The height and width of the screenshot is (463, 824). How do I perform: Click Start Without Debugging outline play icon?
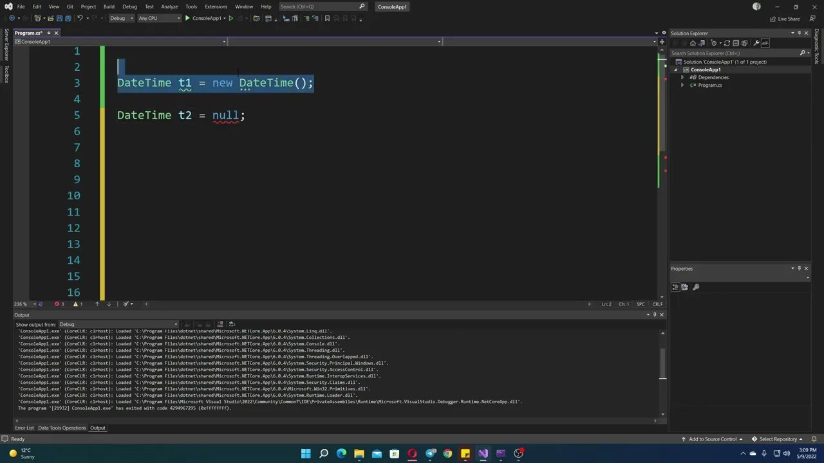pos(230,18)
